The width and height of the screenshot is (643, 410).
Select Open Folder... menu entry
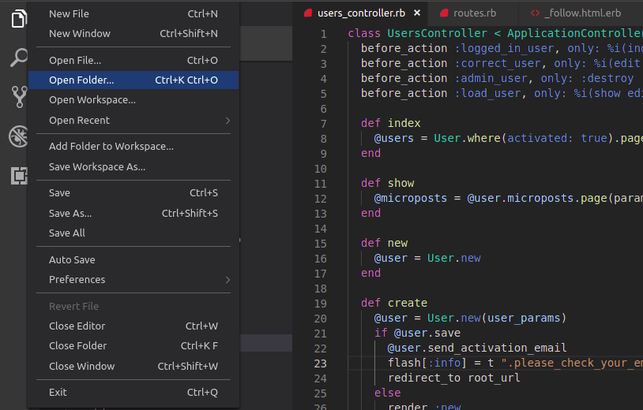click(133, 80)
